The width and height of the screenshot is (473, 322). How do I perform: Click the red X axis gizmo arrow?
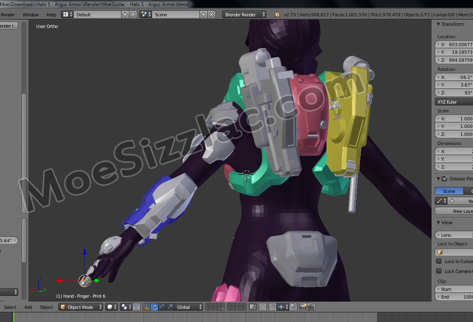pyautogui.click(x=59, y=281)
